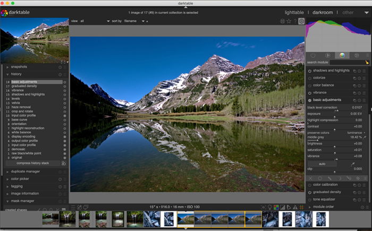Pick middle grey with the eyedropper
This screenshot has width=372, height=231.
click(365, 137)
